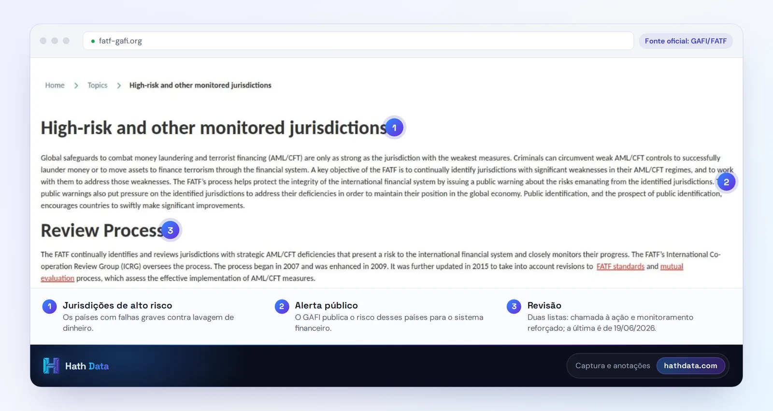Click the paragraph beginning Global safeguards to combat

click(387, 182)
